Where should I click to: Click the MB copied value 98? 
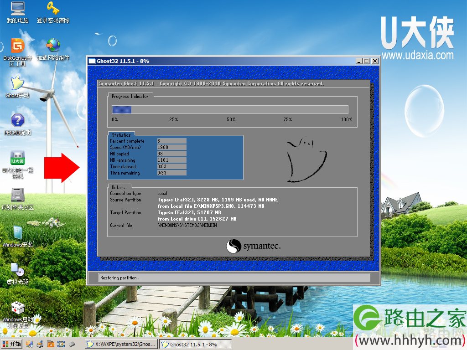172,154
